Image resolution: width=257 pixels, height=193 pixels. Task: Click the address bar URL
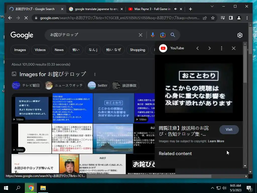tap(120, 18)
